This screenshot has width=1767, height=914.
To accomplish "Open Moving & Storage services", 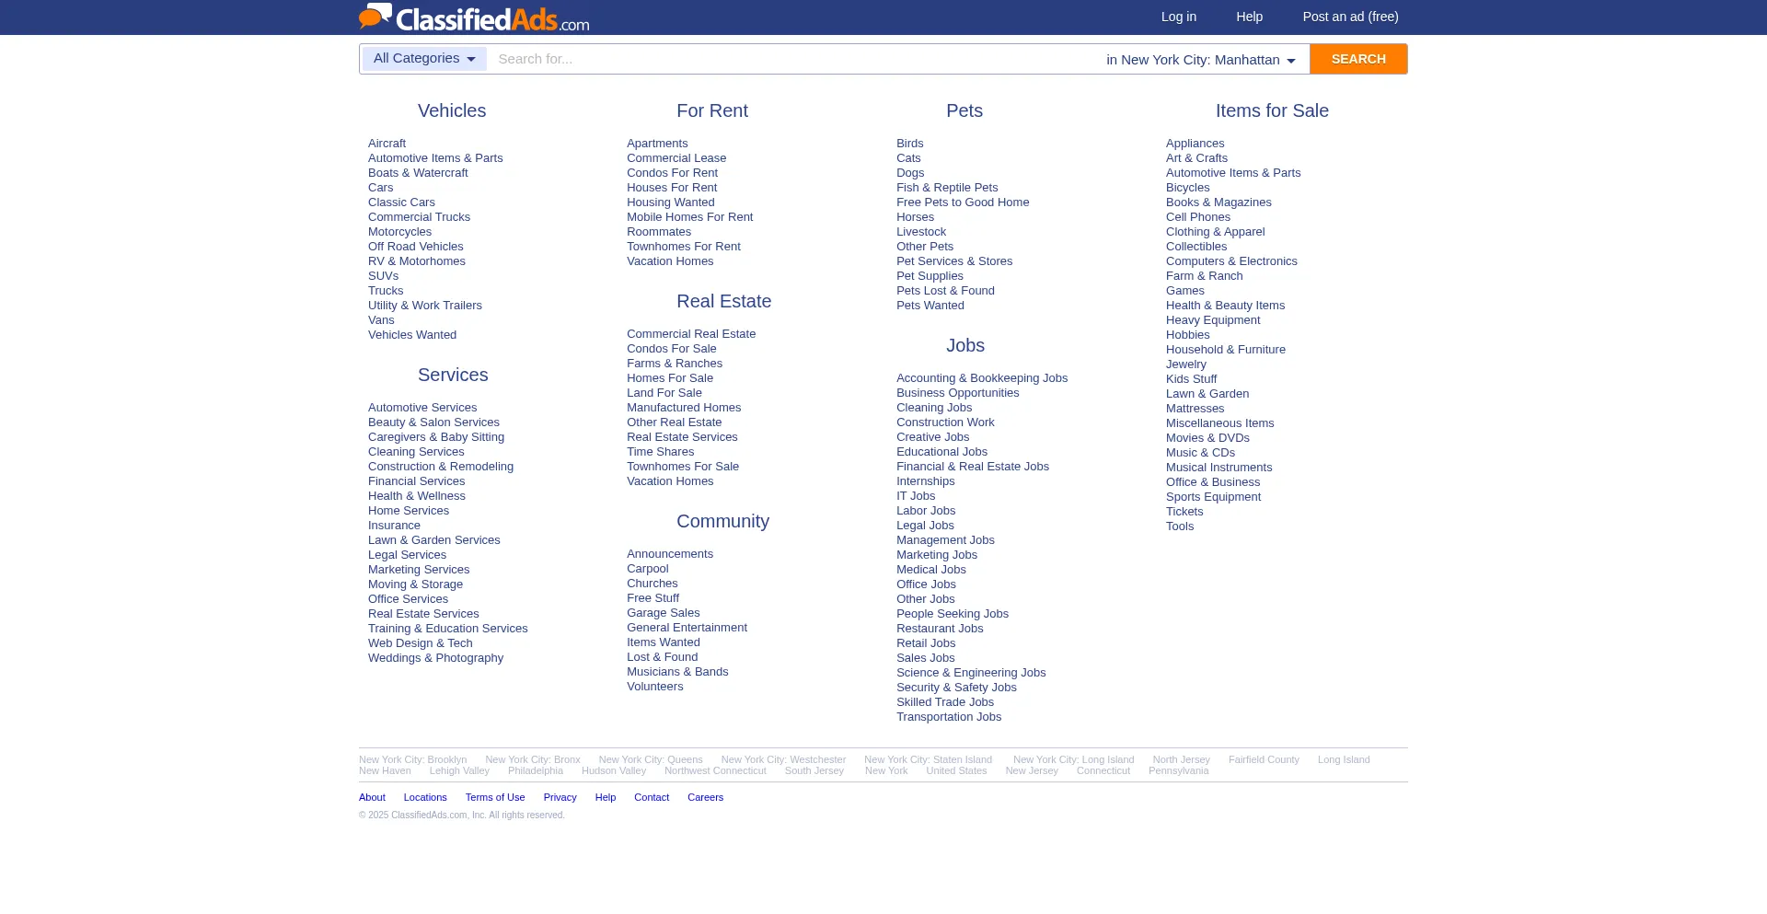I will click(415, 584).
